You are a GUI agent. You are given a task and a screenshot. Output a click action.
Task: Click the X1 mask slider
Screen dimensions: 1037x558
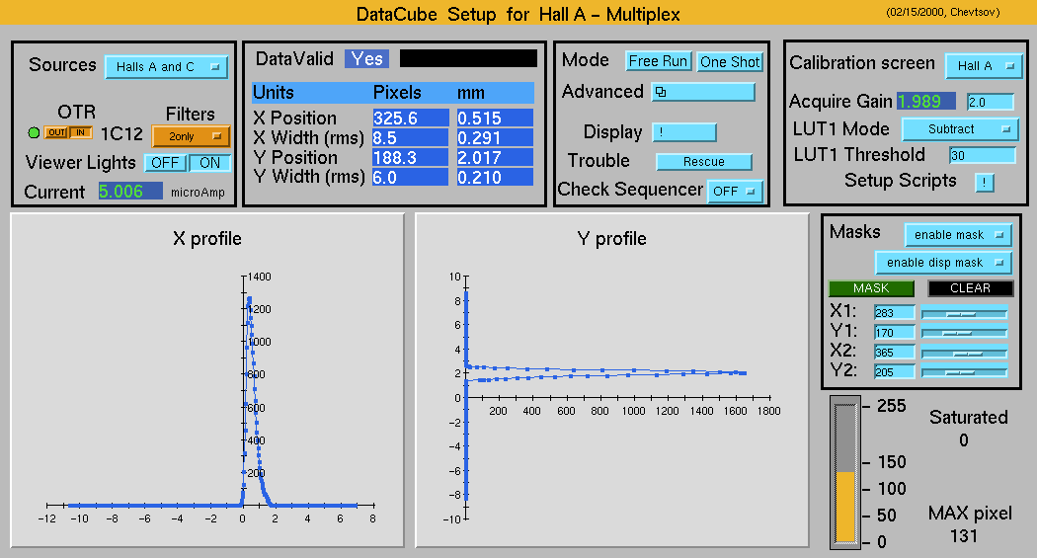tap(964, 314)
